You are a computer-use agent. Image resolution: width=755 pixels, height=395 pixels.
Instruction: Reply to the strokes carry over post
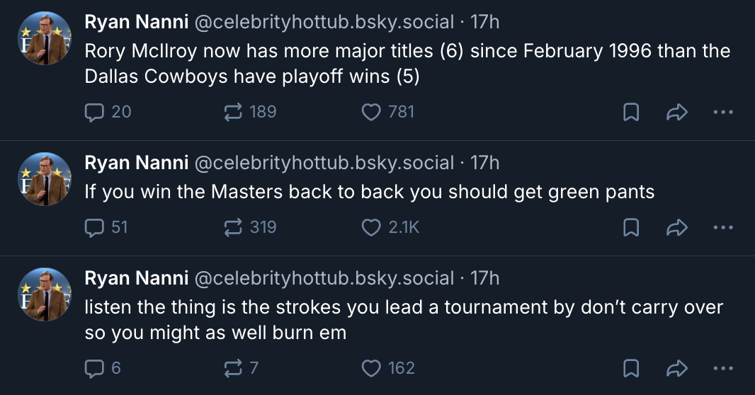[94, 368]
